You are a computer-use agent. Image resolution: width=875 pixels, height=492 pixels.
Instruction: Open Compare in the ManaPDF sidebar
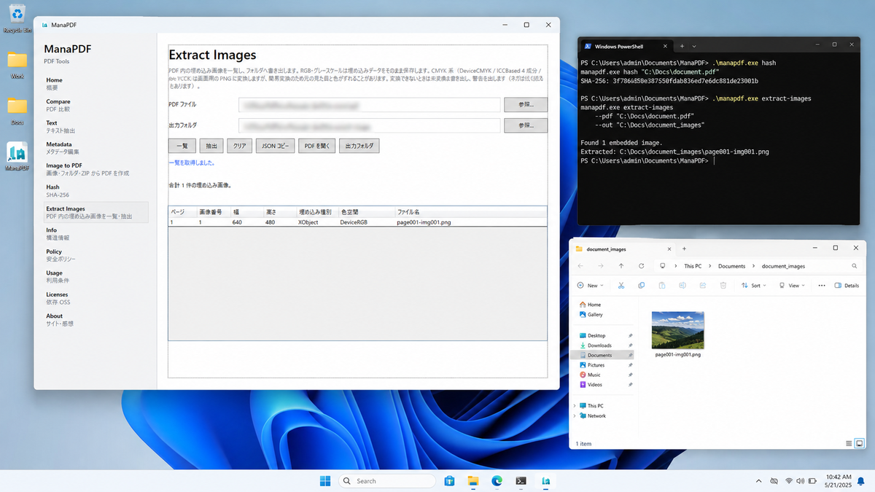(96, 105)
